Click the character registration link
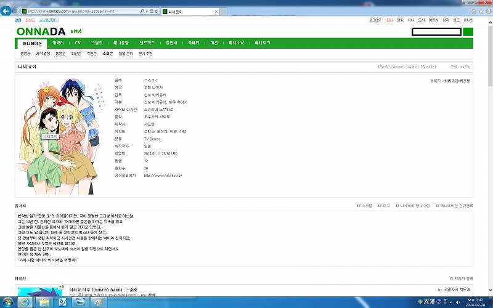The height and width of the screenshot is (308, 493). 461,279
